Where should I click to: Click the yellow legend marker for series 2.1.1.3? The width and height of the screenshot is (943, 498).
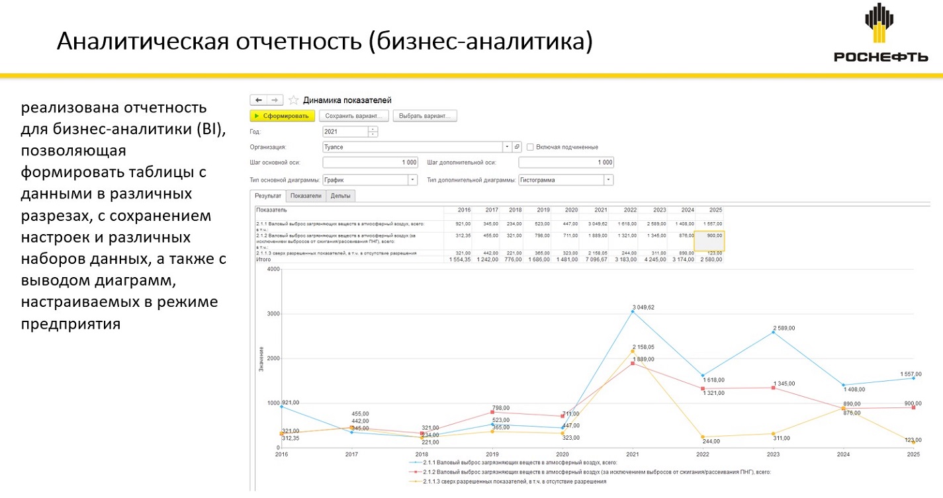click(x=412, y=481)
